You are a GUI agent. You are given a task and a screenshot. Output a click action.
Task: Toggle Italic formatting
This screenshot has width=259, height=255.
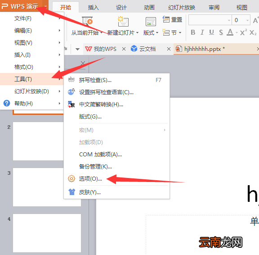pos(202,32)
